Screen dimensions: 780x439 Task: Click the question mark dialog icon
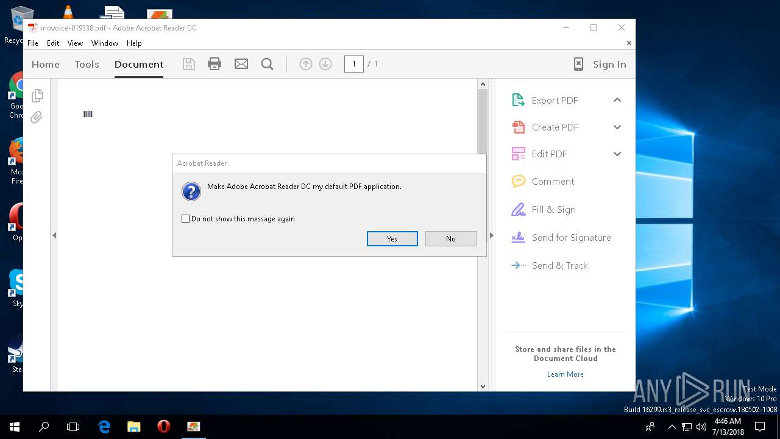click(191, 191)
